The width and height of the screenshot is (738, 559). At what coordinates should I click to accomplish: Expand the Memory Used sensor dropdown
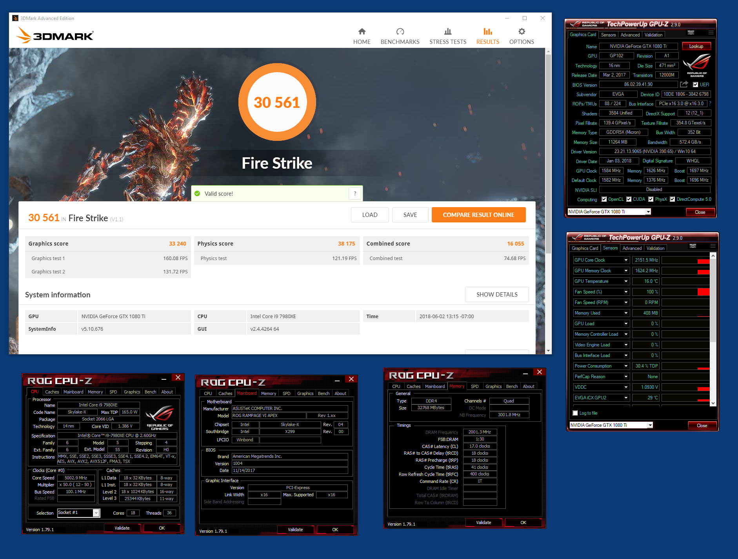[626, 313]
